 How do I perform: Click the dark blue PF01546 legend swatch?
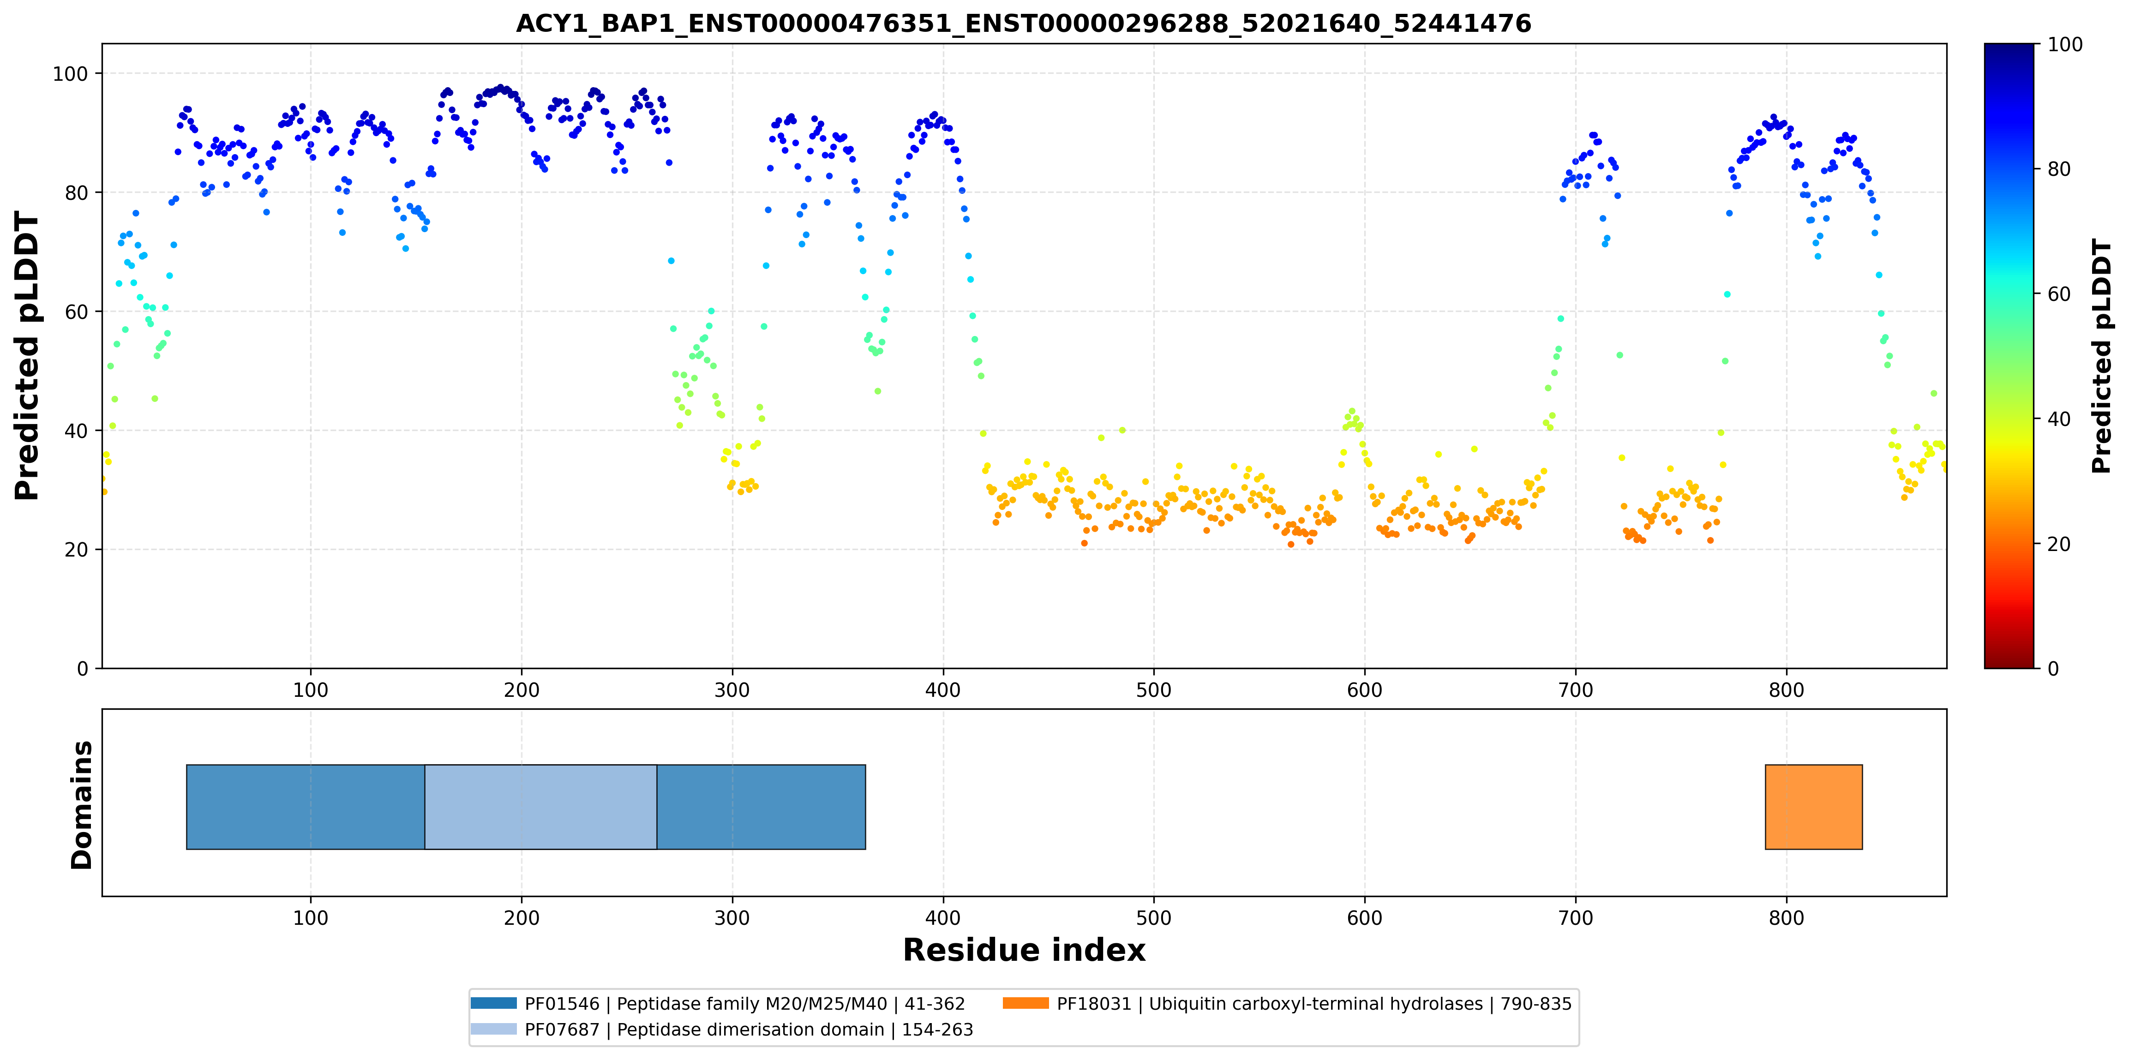[x=493, y=1003]
